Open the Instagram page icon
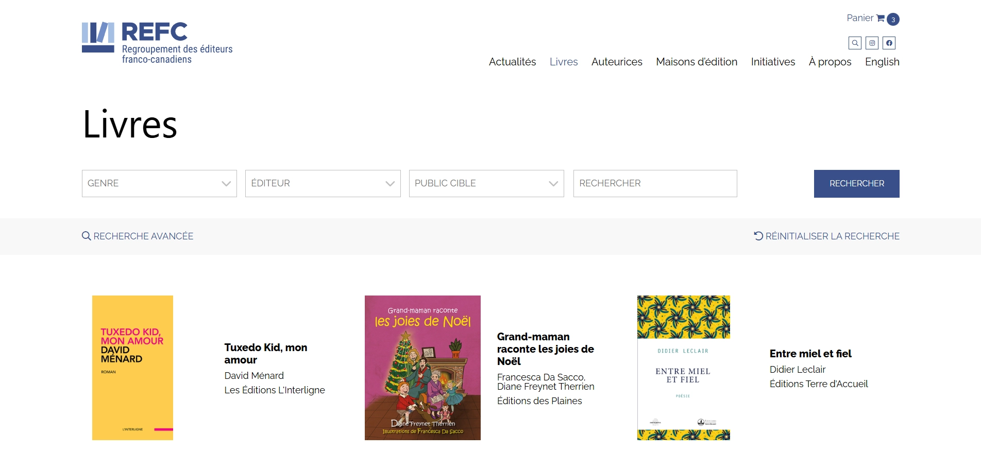The image size is (981, 469). click(872, 43)
